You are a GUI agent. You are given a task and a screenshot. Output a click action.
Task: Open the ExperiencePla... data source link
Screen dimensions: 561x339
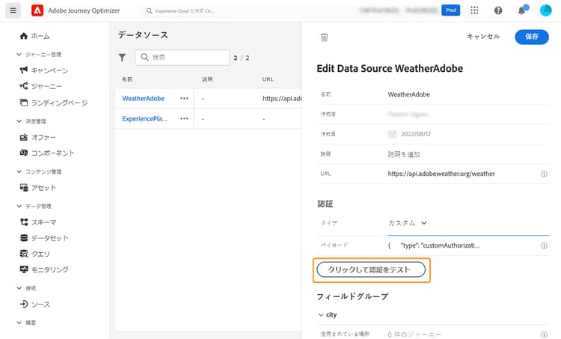pyautogui.click(x=144, y=118)
